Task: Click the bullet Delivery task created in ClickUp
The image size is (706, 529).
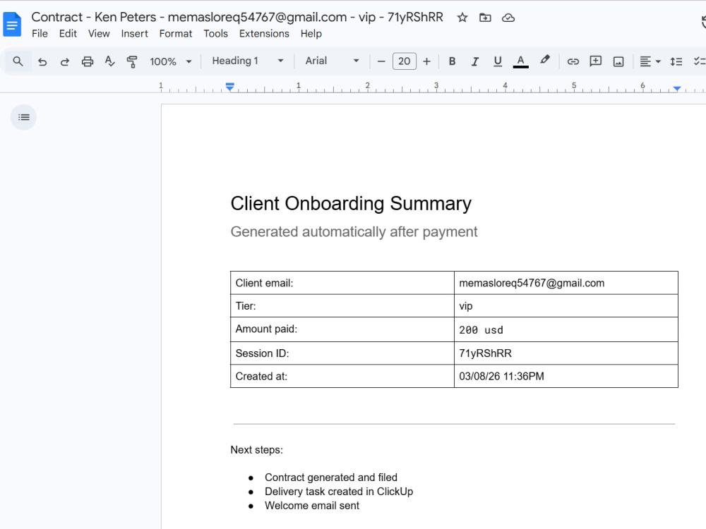Action: coord(339,491)
